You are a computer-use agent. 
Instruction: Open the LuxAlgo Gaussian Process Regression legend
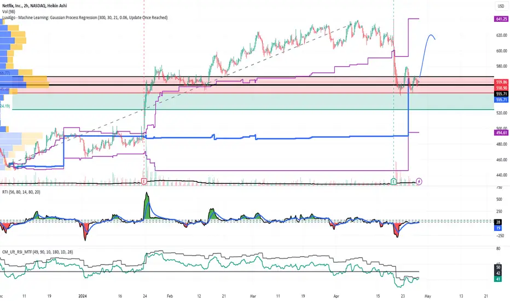click(x=85, y=18)
